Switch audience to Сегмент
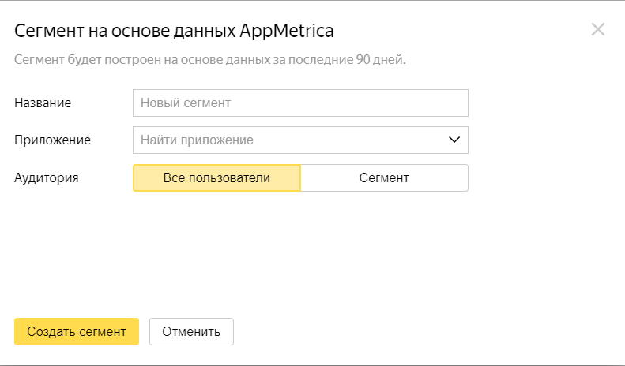The height and width of the screenshot is (366, 625). [384, 177]
